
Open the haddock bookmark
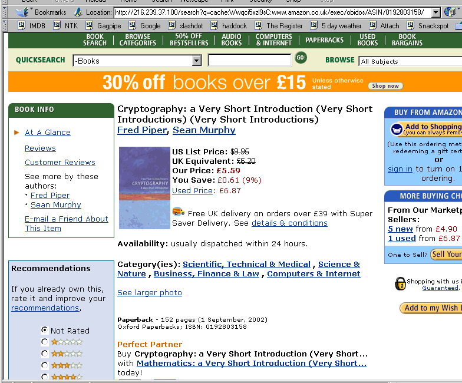[x=229, y=26]
